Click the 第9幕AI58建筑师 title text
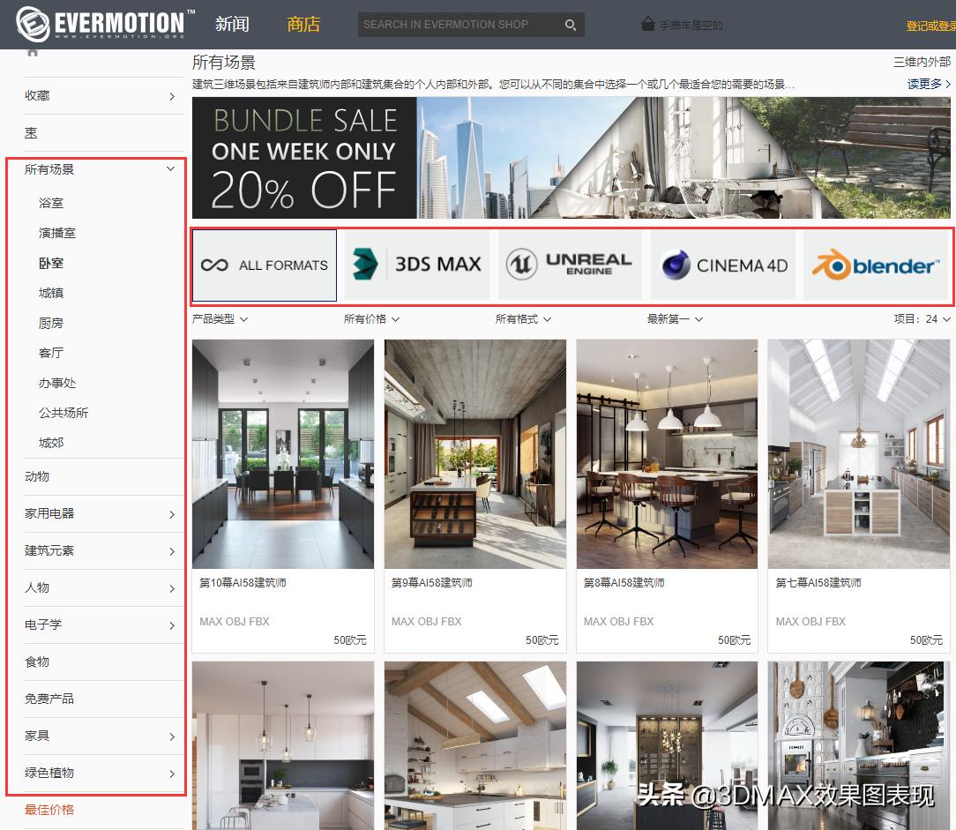The image size is (956, 830). (431, 583)
